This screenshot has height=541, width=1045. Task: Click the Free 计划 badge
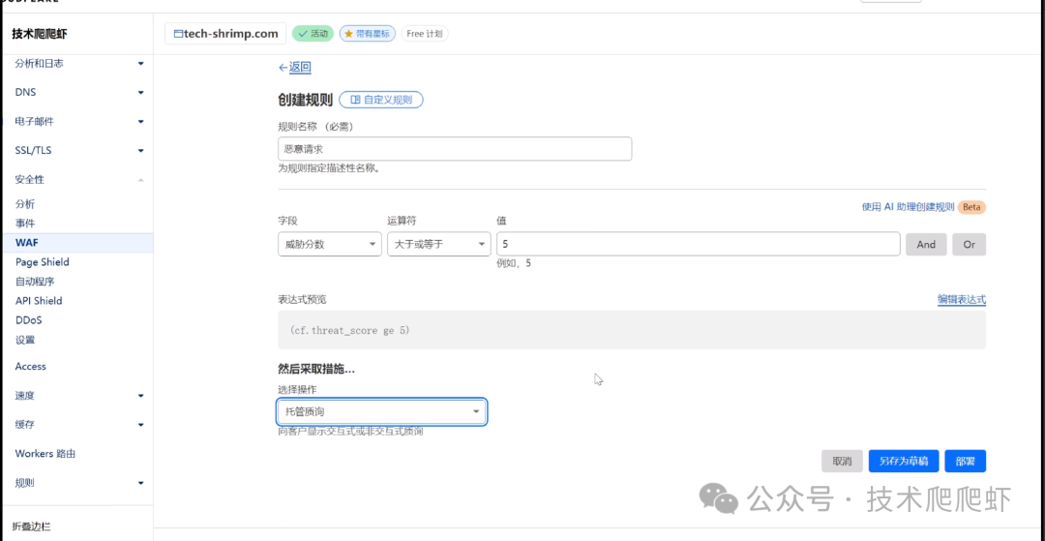(425, 33)
